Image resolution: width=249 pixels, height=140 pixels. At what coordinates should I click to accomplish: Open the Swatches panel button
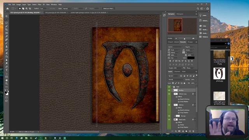[203, 30]
